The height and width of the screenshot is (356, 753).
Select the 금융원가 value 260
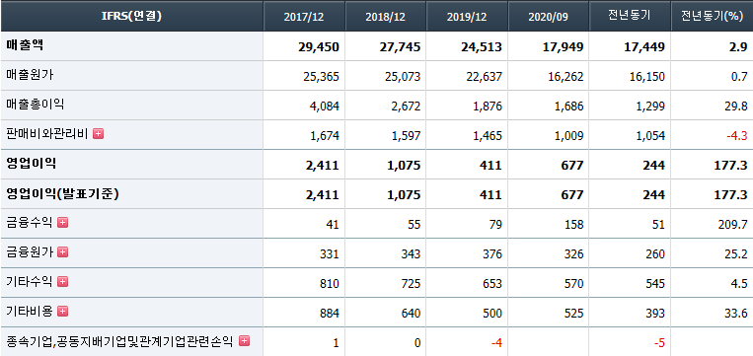(656, 253)
